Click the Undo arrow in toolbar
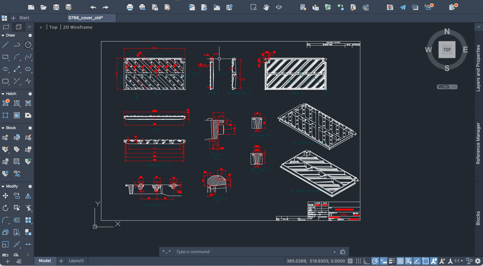 pos(93,7)
